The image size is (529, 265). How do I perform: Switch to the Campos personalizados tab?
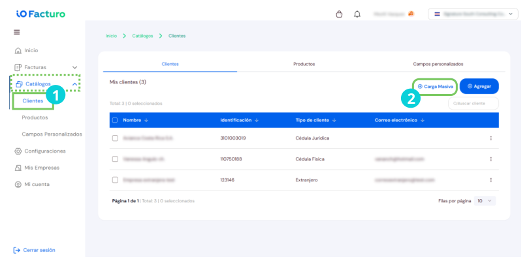438,64
